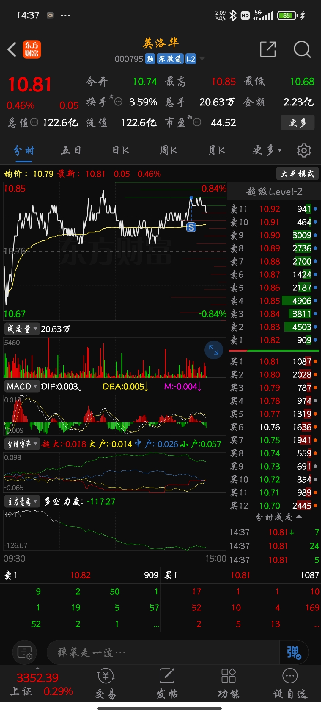Open the 主力意愿 indicator dropdown
This screenshot has width=321, height=715.
(x=22, y=501)
